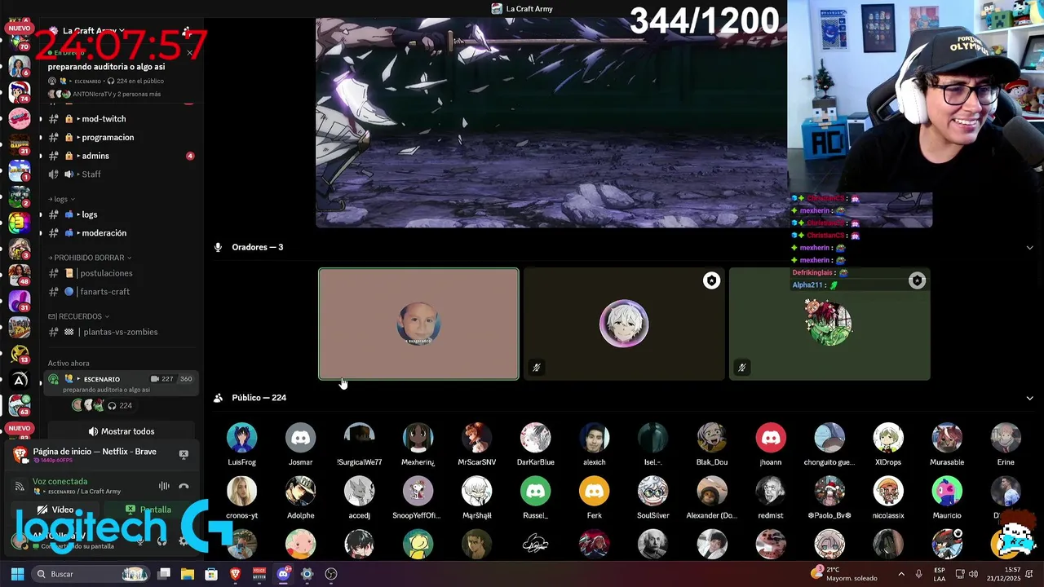Open user settings gear icon
1044x587 pixels.
[183, 540]
